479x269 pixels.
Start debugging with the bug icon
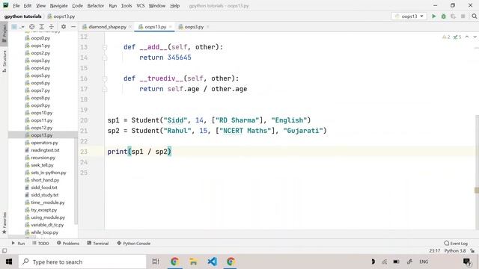[x=444, y=16]
